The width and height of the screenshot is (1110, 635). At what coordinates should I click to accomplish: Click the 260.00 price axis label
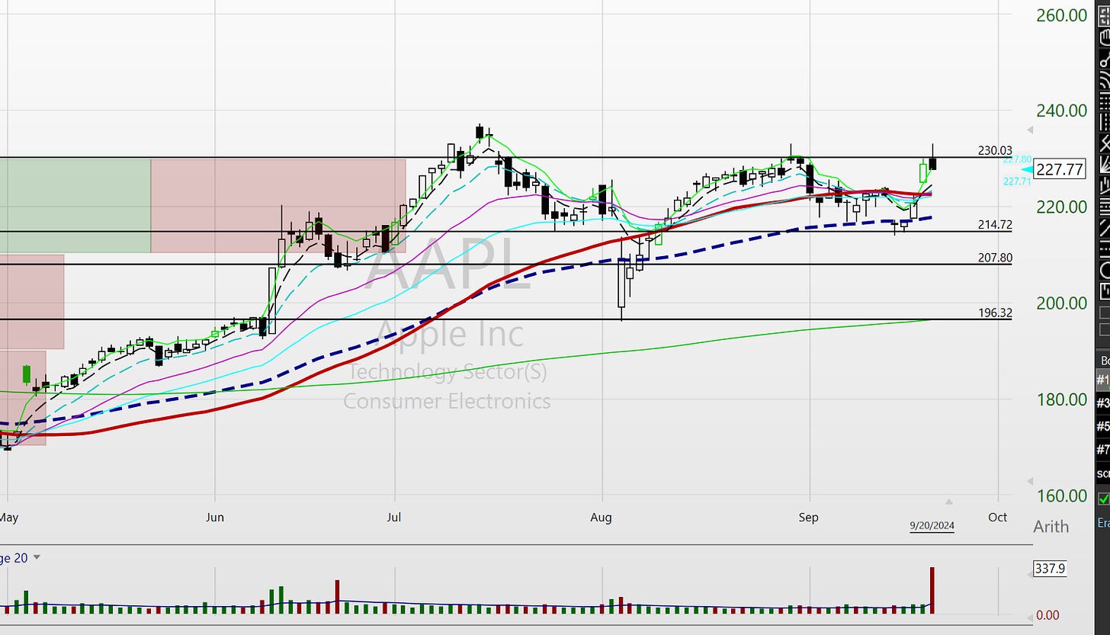1062,14
